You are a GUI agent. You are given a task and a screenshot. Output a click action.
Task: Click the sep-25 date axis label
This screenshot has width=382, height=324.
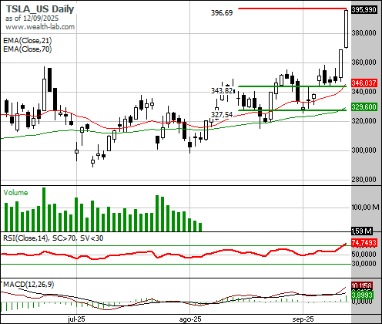(303, 319)
